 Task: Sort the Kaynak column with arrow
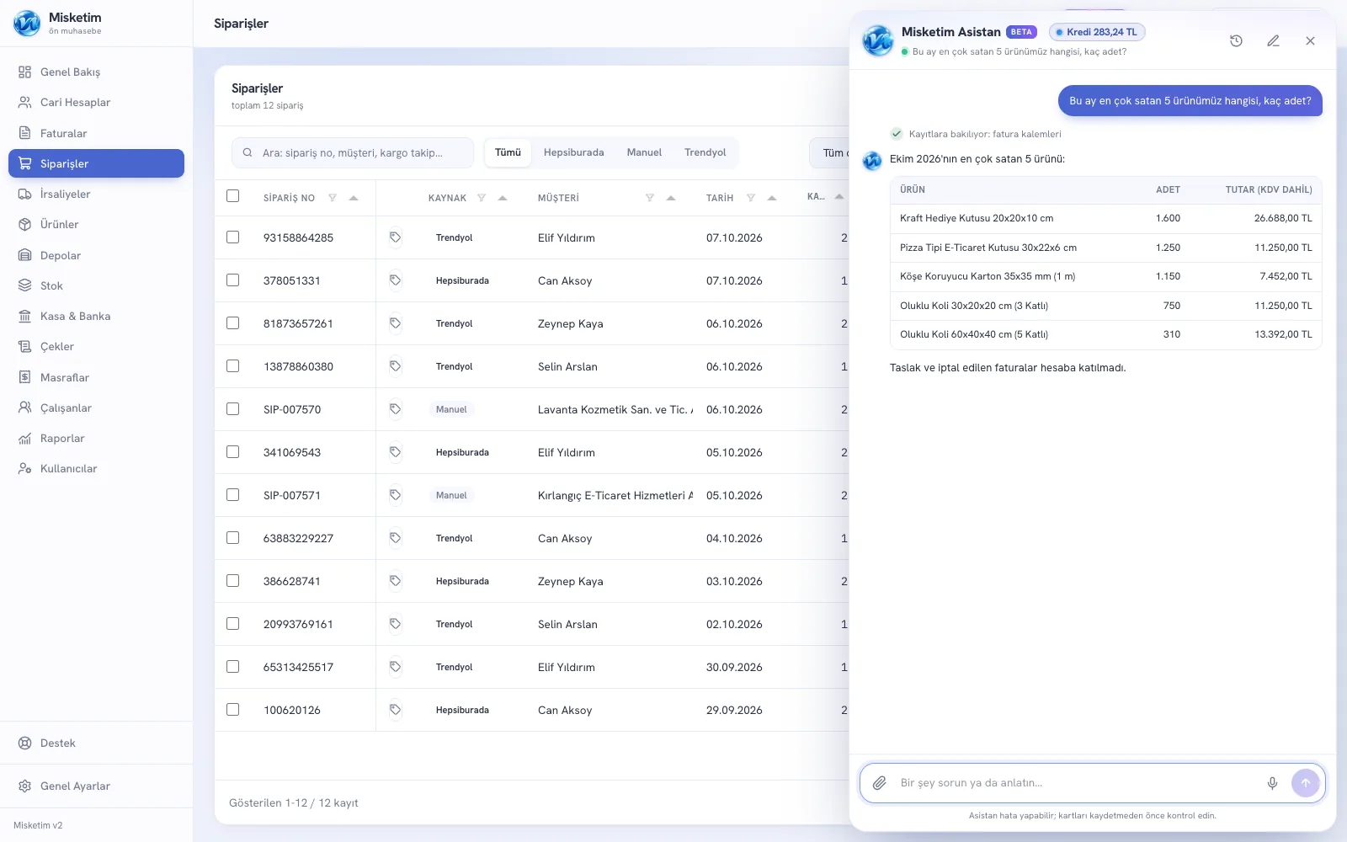[x=503, y=198]
